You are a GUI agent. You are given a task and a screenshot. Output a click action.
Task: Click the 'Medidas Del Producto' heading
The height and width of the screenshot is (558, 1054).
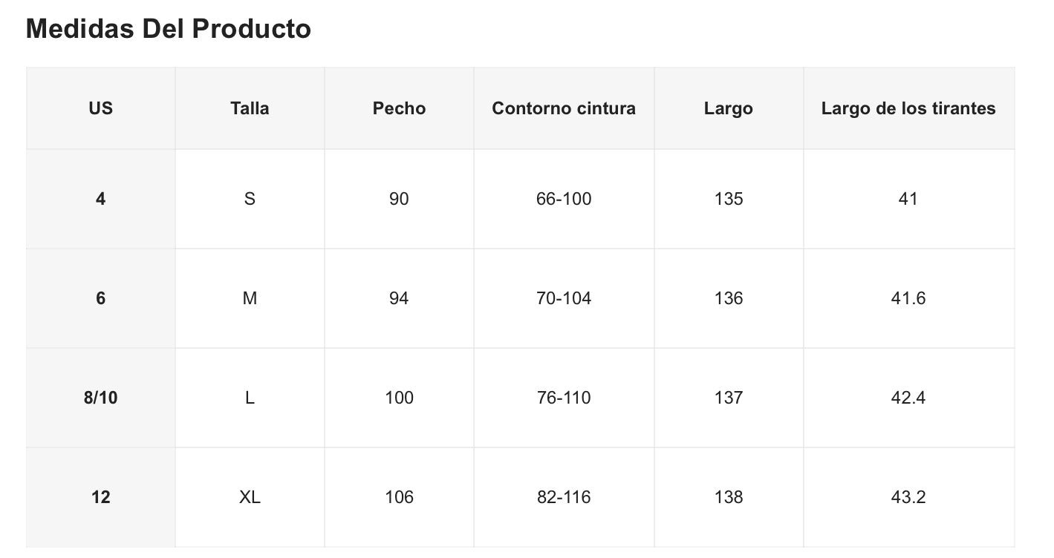(x=168, y=29)
